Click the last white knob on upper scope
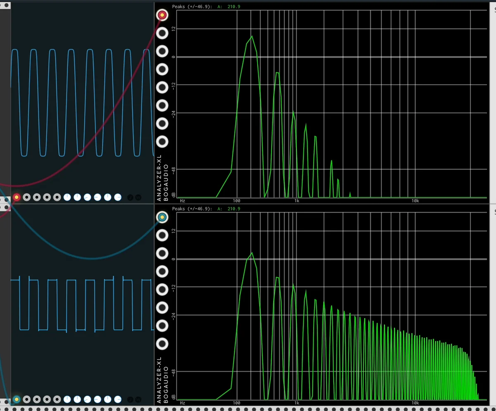The width and height of the screenshot is (496, 411). (x=118, y=197)
